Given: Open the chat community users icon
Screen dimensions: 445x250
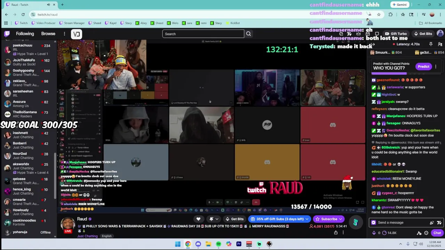Looking at the screenshot, I should (440, 44).
